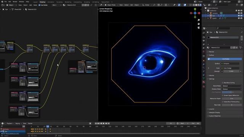Hide Eyelid in viewport via eye icon
Screen dimensions: 244x137
(x=239, y=18)
